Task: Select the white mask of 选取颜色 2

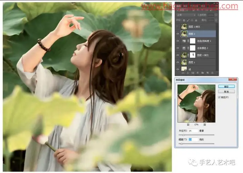Action: (x=193, y=48)
